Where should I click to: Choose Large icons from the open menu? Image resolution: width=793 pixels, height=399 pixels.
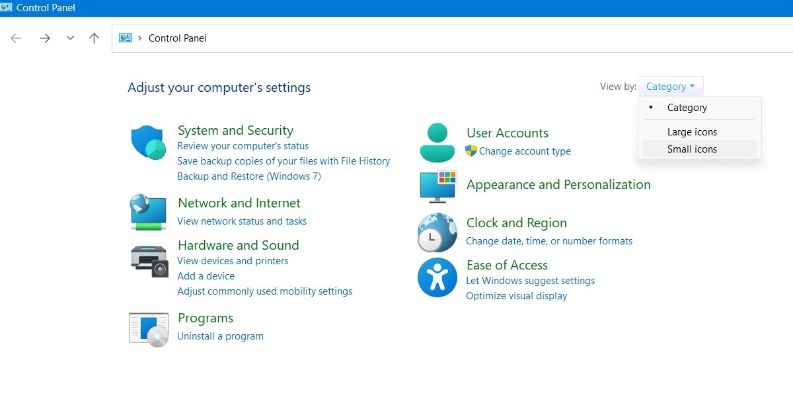[692, 131]
